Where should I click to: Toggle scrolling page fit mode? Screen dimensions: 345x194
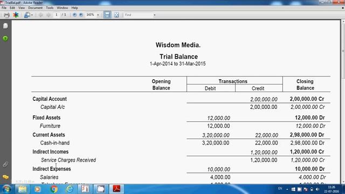(107, 15)
